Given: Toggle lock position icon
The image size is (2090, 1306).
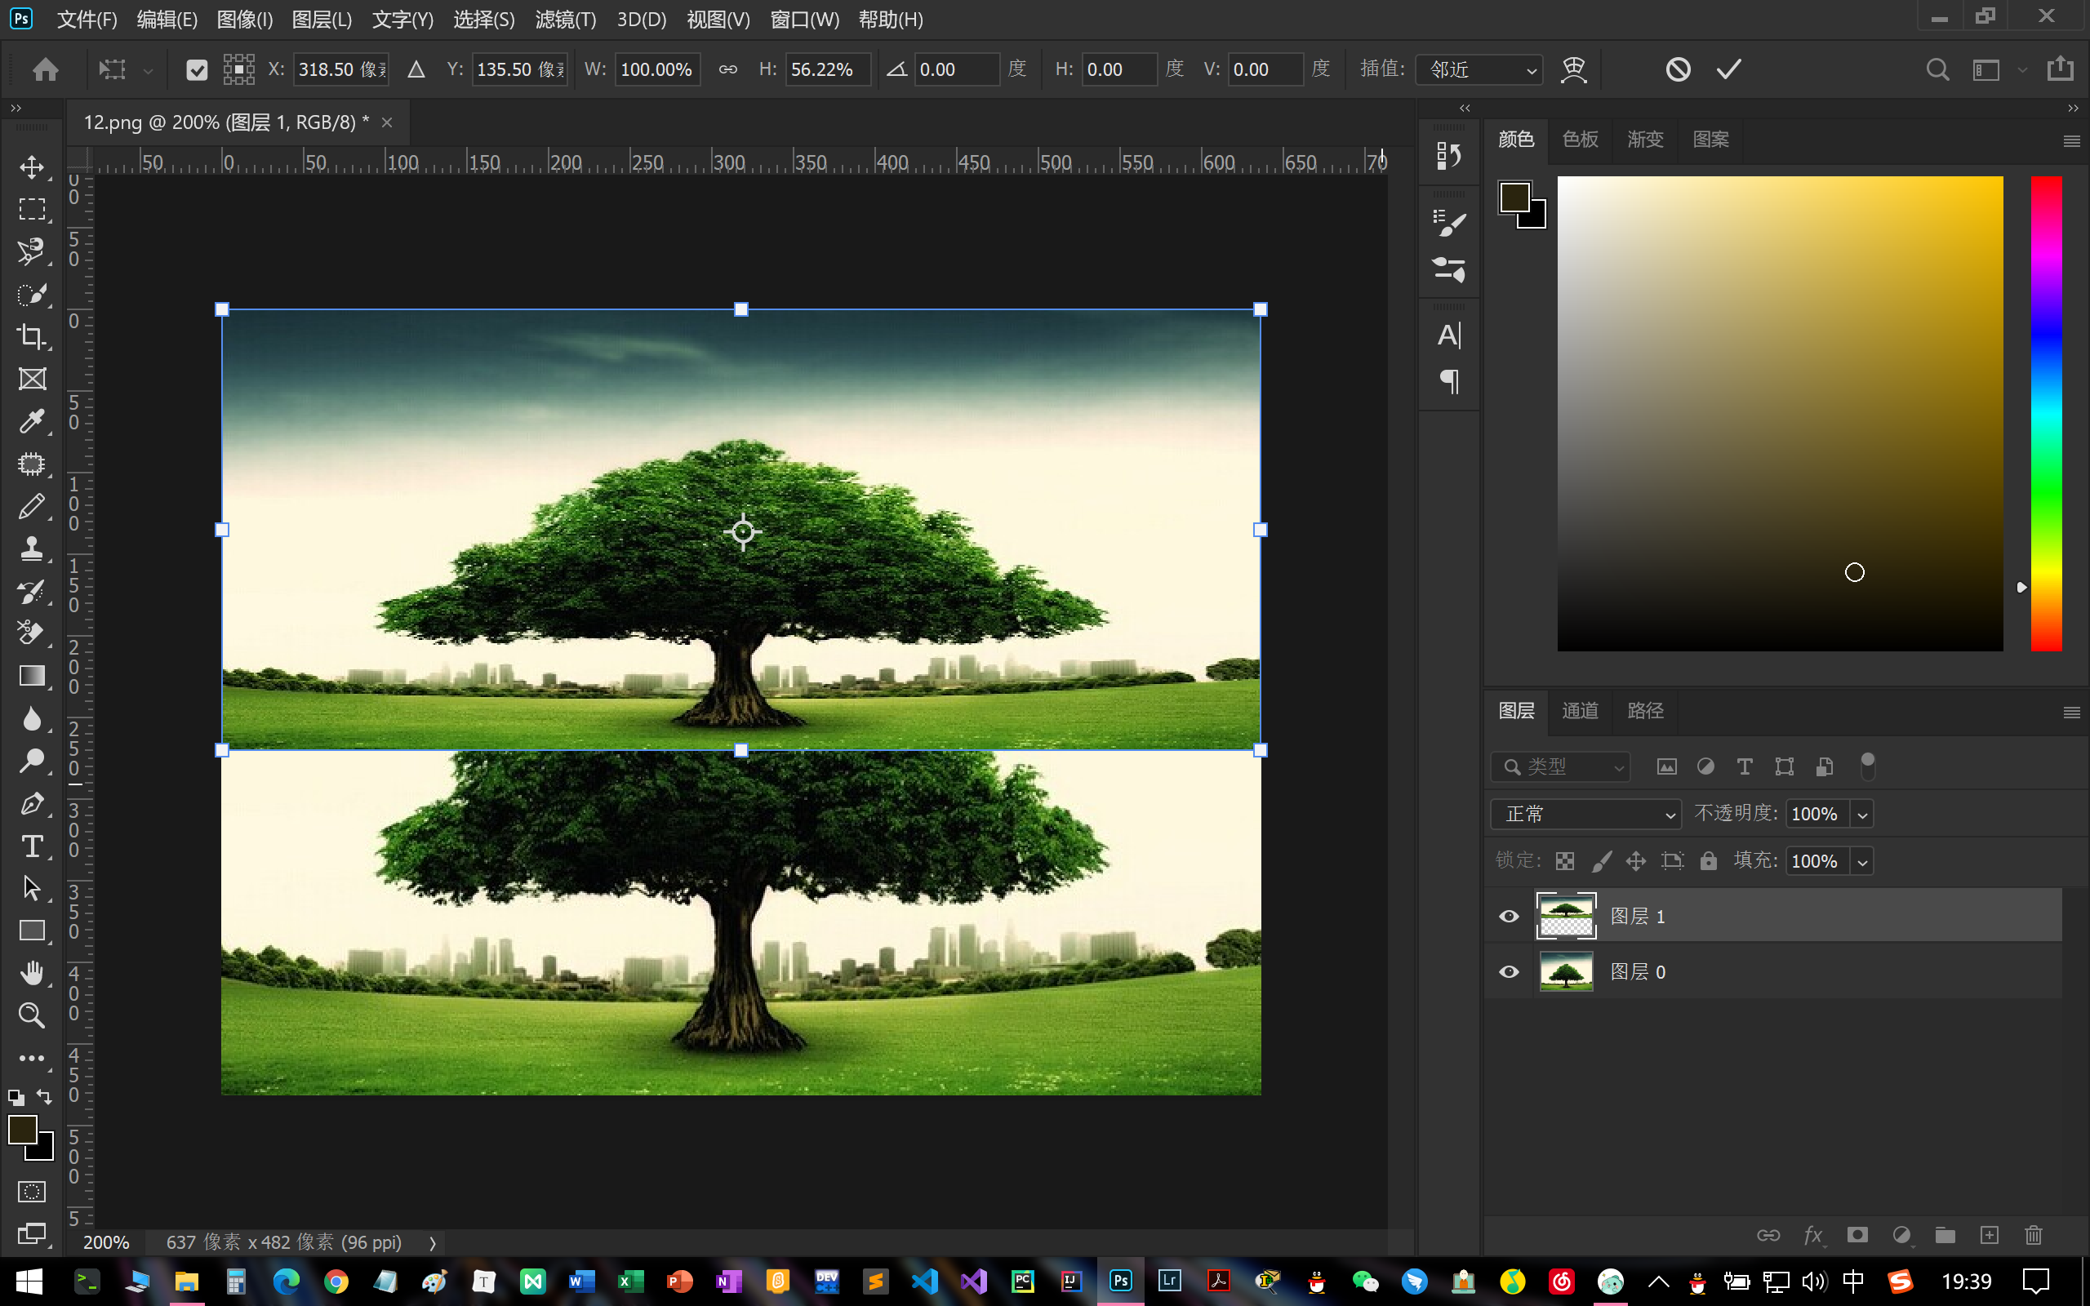Looking at the screenshot, I should click(1636, 861).
